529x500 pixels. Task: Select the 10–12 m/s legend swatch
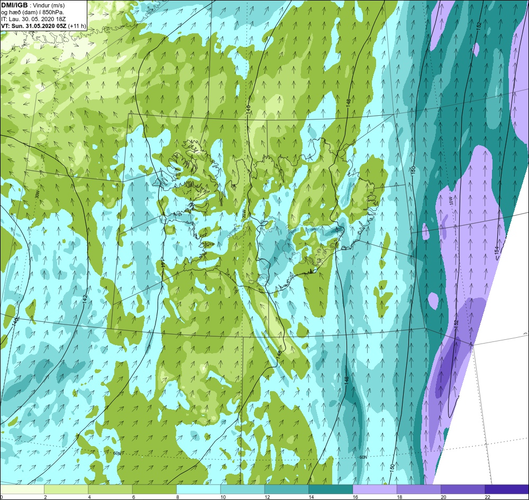point(243,489)
